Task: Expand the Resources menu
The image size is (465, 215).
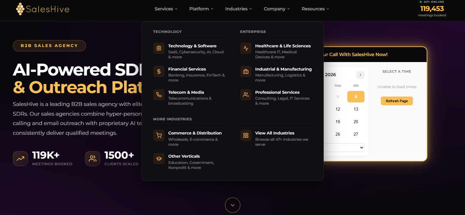Action: coord(315,9)
